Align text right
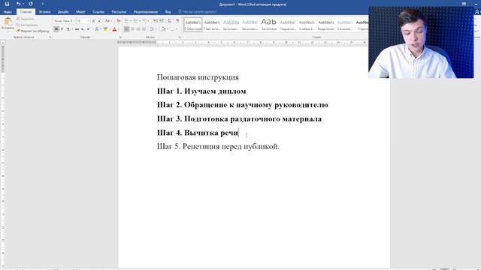 [x=138, y=29]
